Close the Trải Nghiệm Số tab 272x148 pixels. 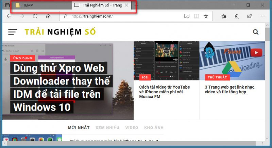coord(126,5)
